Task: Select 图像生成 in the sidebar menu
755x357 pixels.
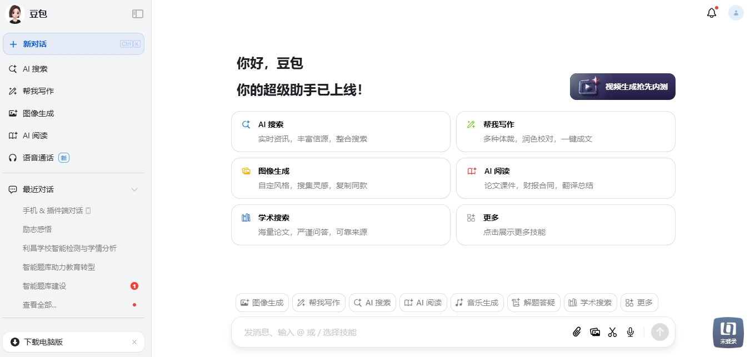Action: tap(73, 113)
